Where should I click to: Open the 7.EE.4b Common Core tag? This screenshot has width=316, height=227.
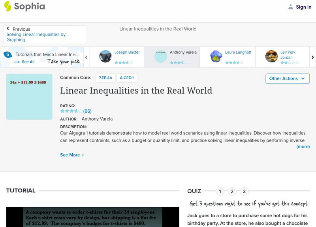click(105, 78)
